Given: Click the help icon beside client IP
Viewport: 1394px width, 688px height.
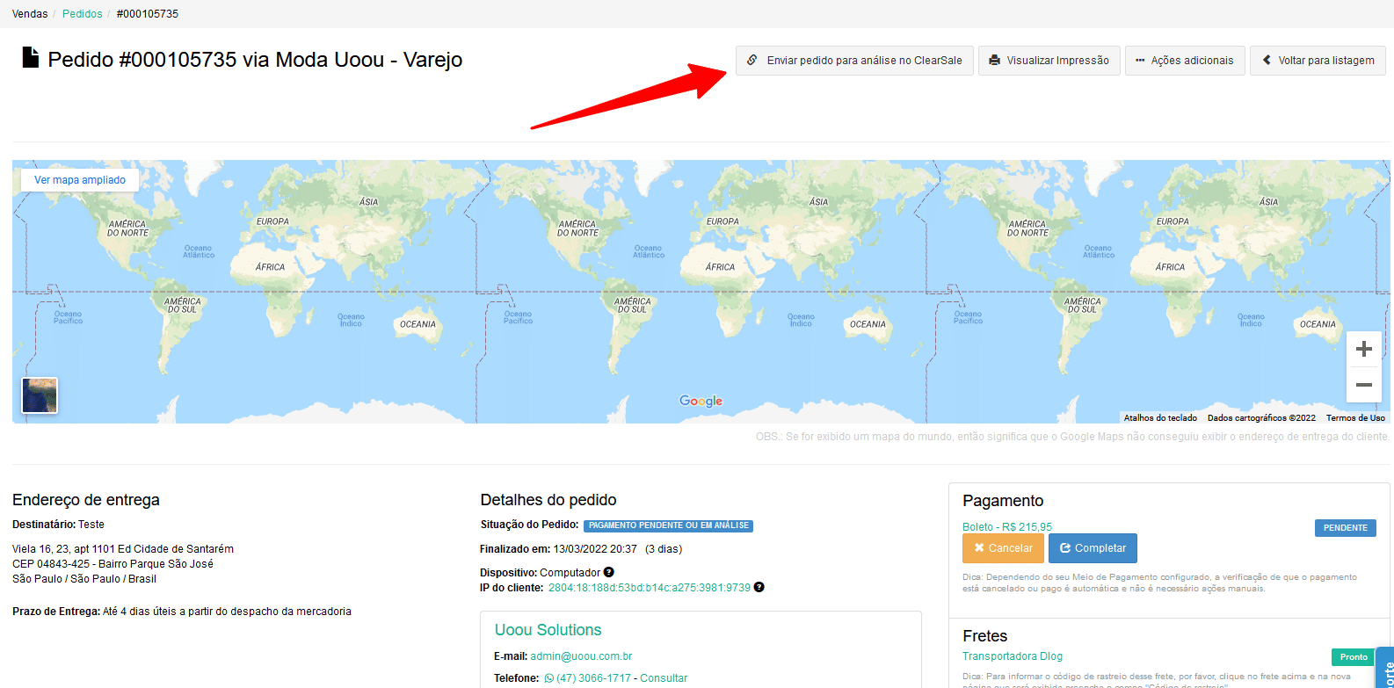Looking at the screenshot, I should [759, 587].
